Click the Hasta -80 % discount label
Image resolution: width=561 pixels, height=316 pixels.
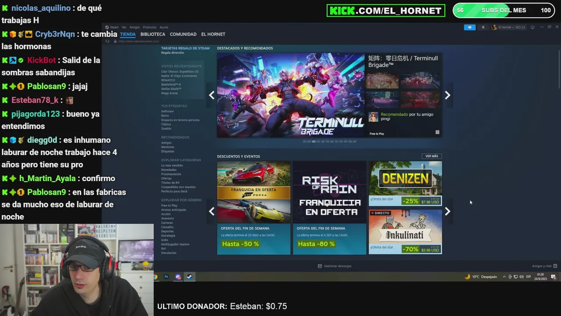tap(316, 244)
